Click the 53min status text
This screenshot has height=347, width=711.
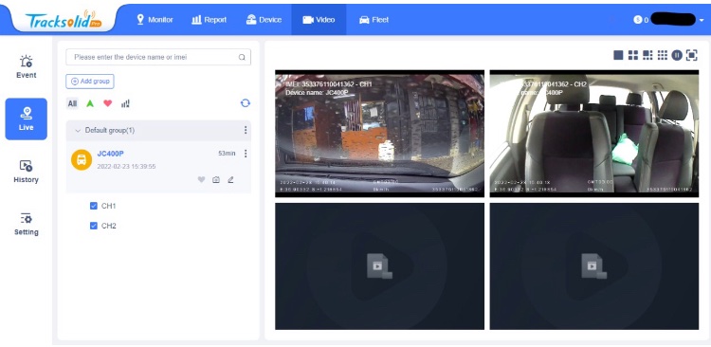[227, 154]
